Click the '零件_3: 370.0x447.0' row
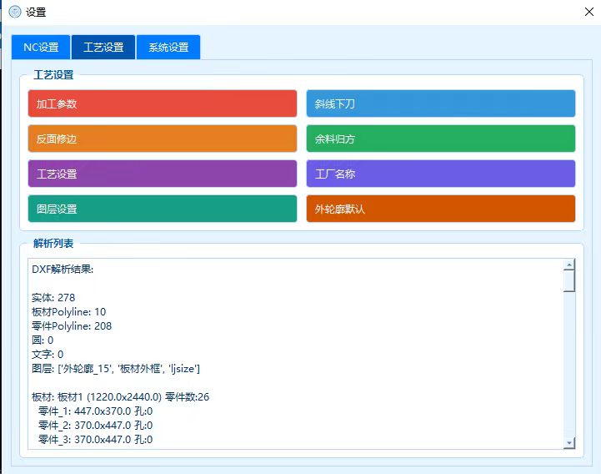 pos(95,440)
